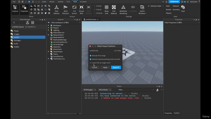Check Import file as single mesh
Screen dimensions: 211x119
(x=91, y=63)
